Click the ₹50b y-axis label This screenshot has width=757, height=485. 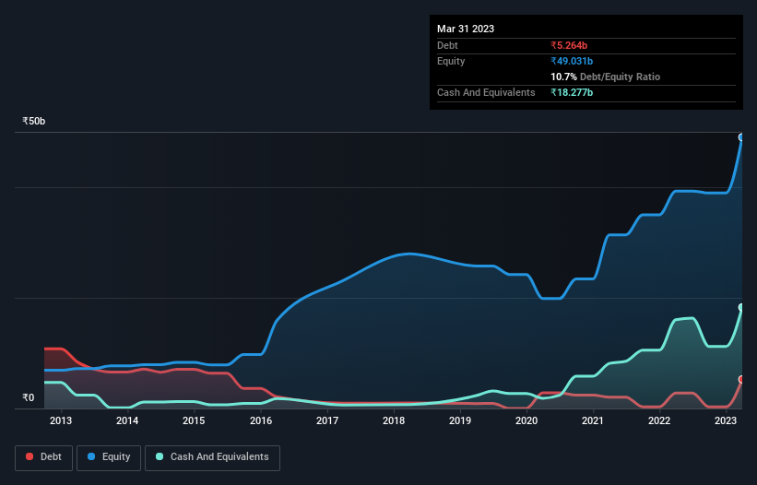pos(34,121)
